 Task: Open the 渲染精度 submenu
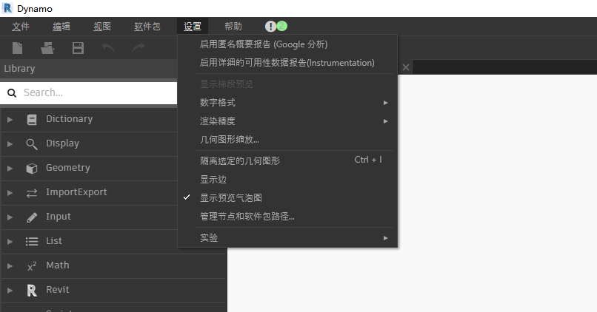(x=287, y=121)
